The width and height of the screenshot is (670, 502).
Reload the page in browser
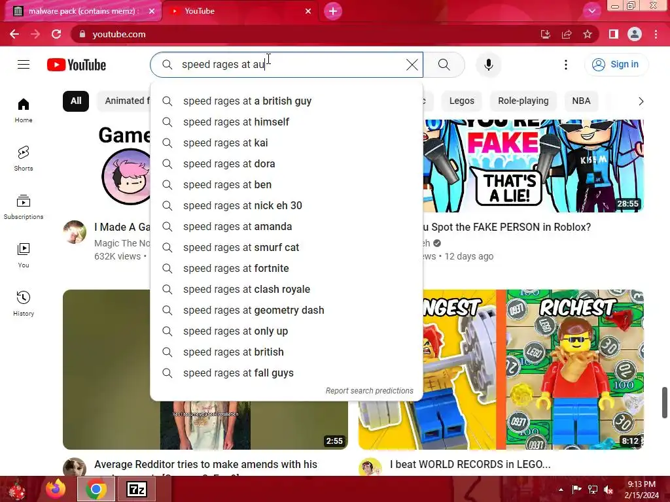(56, 34)
